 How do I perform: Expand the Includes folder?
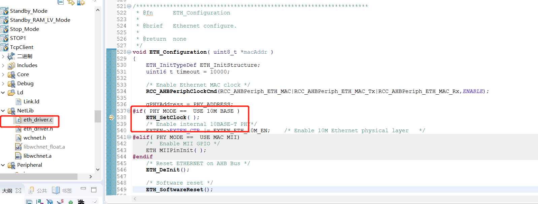click(x=3, y=65)
